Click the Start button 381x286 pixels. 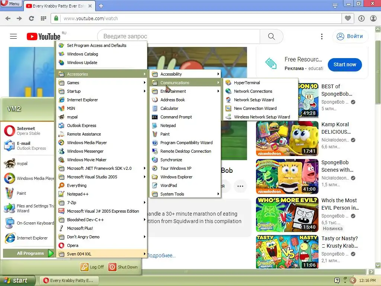pos(17,280)
